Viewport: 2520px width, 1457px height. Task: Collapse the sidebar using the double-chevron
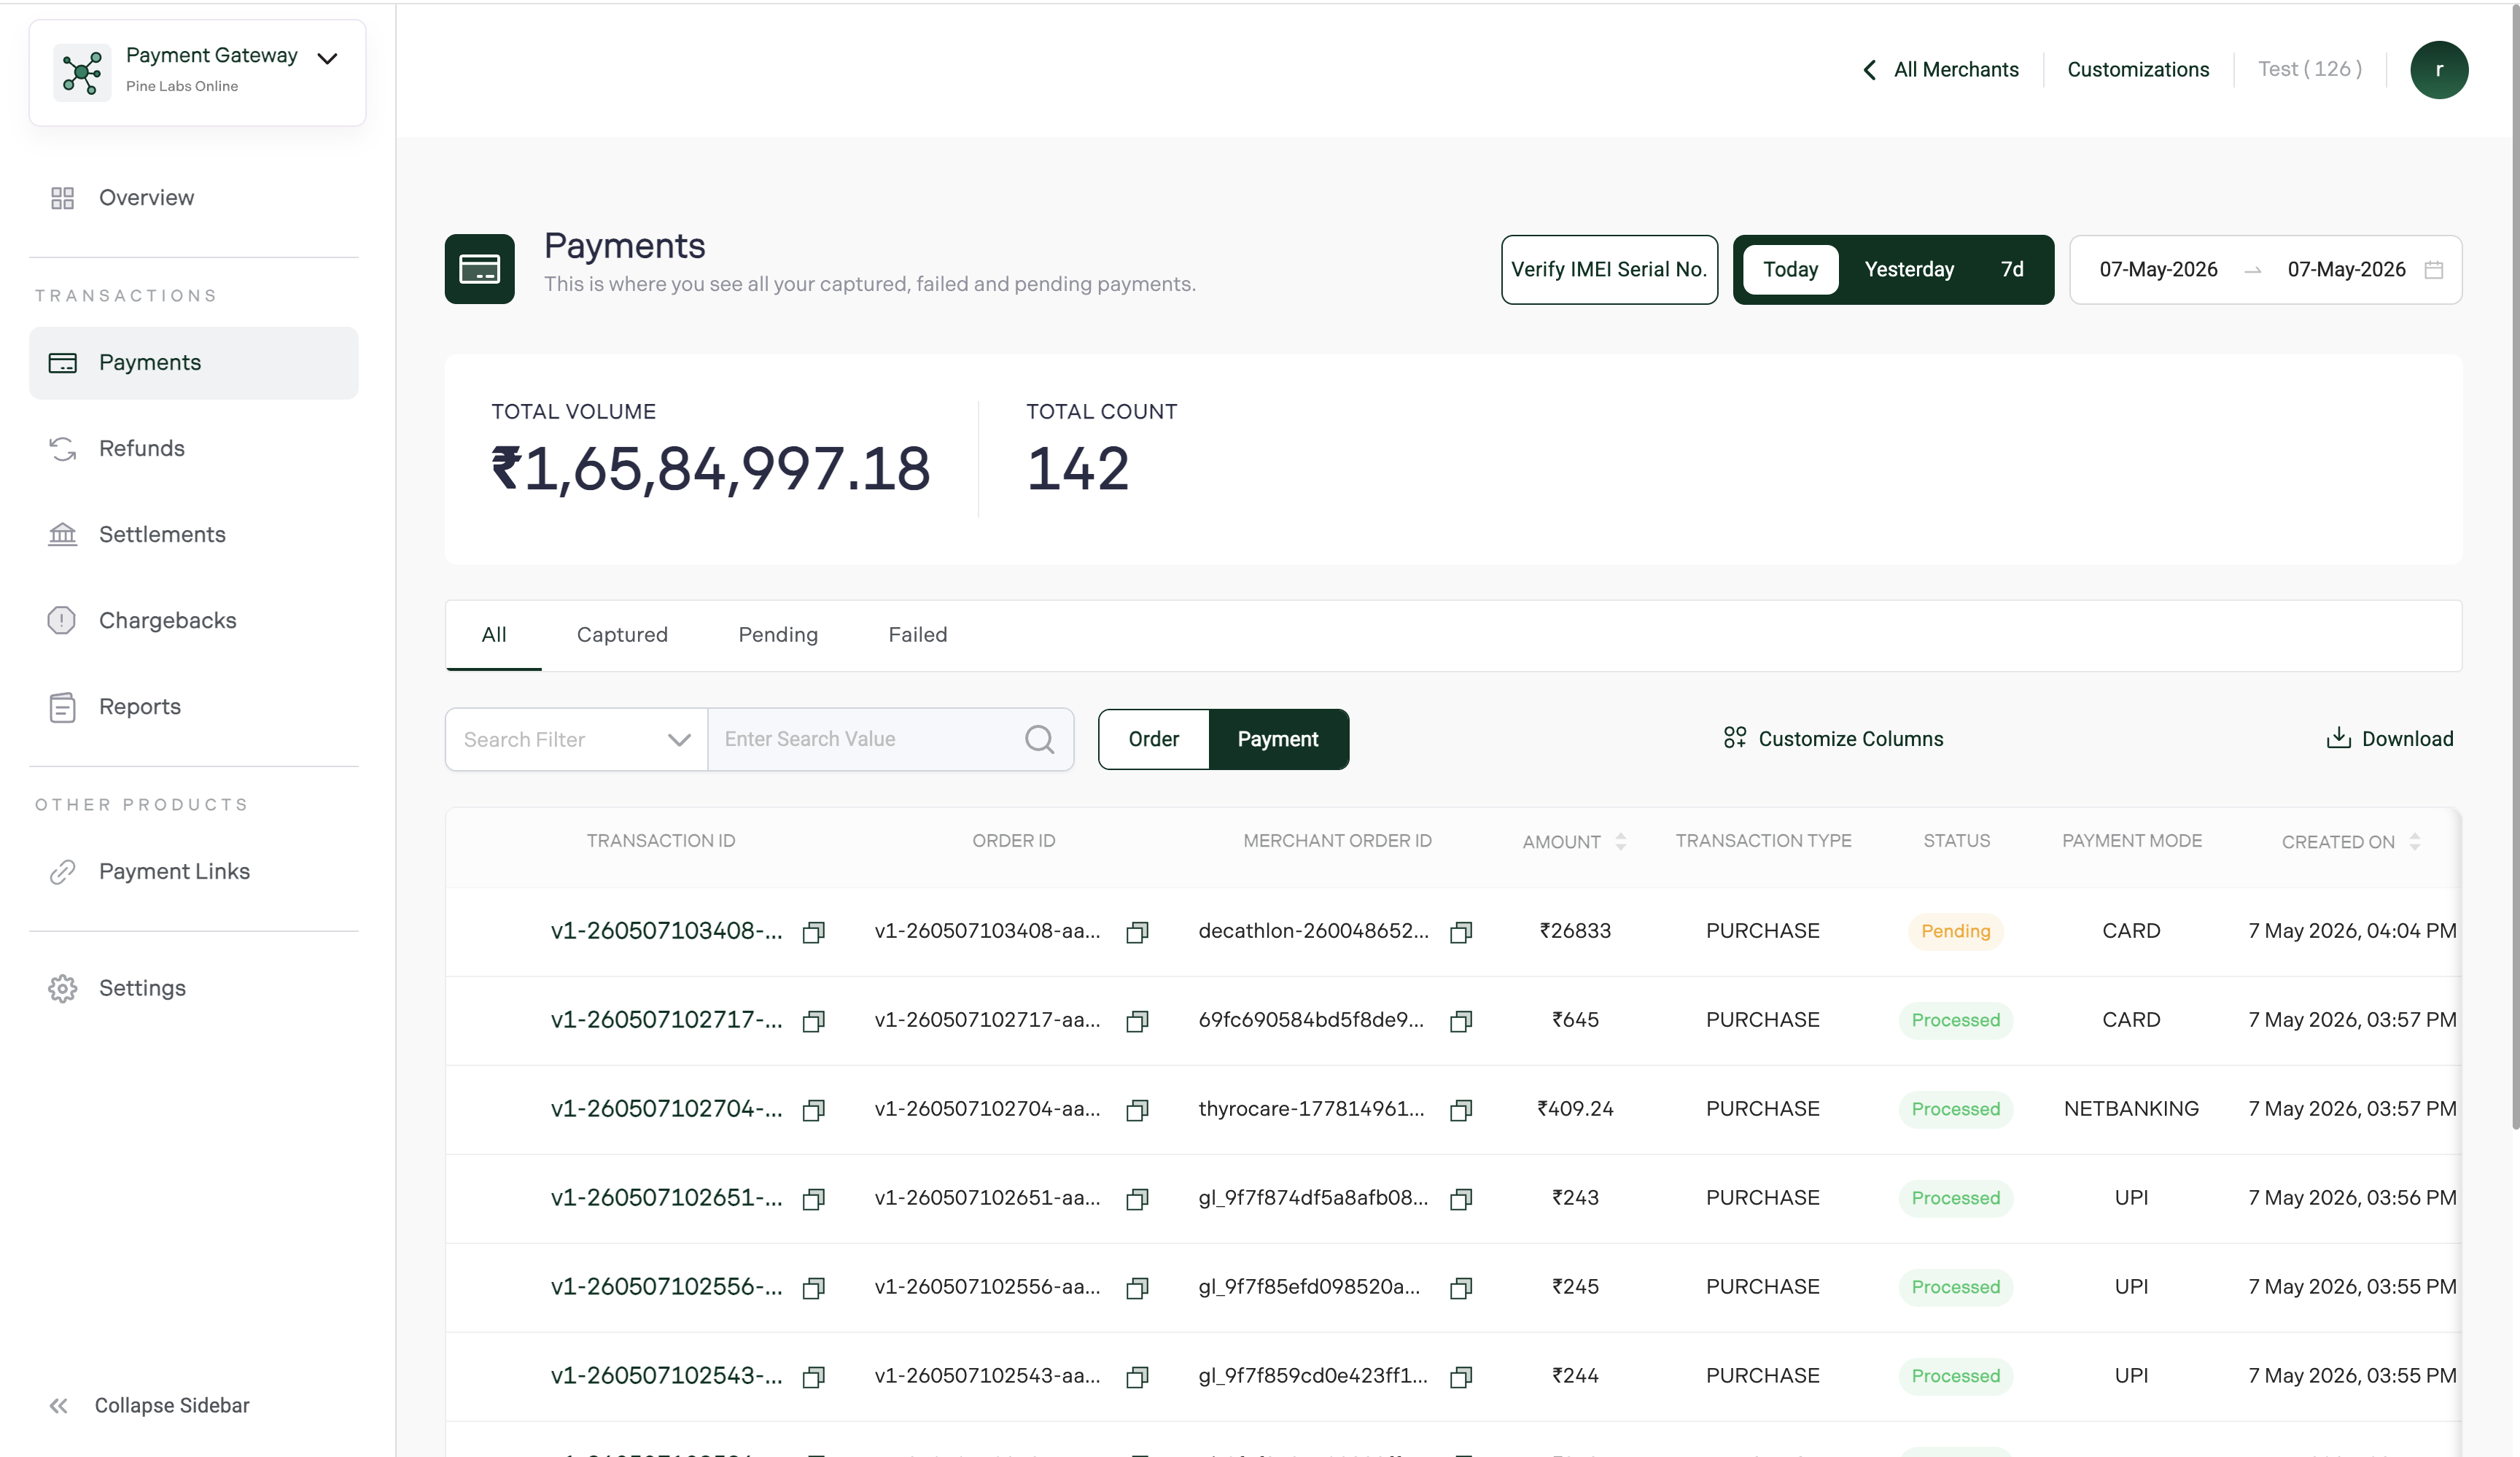point(59,1405)
